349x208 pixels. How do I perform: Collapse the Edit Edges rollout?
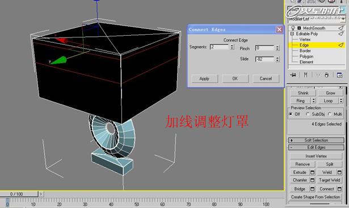[x=316, y=147]
